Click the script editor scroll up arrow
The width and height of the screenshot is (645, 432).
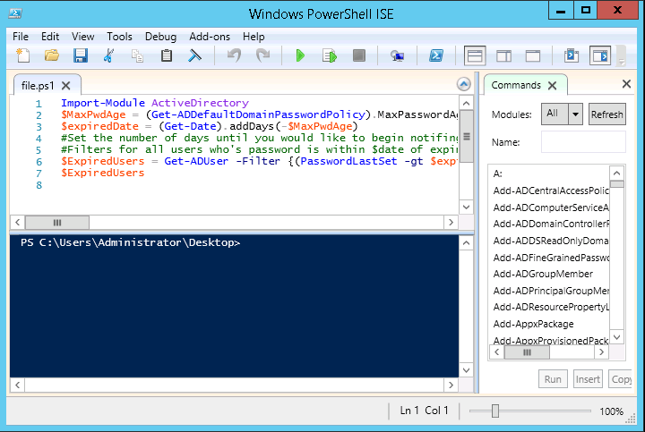click(x=466, y=103)
